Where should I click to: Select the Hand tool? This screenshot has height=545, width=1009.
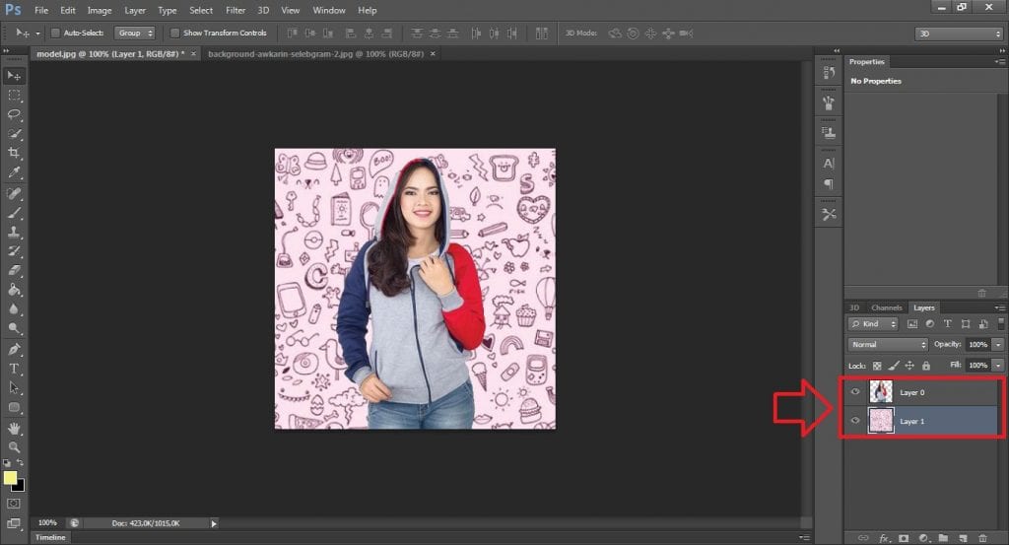click(x=14, y=427)
